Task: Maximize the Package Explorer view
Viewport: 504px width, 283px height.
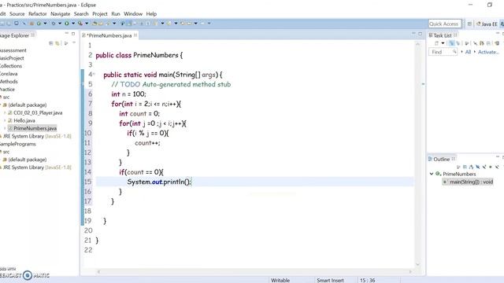Action: pyautogui.click(x=73, y=34)
